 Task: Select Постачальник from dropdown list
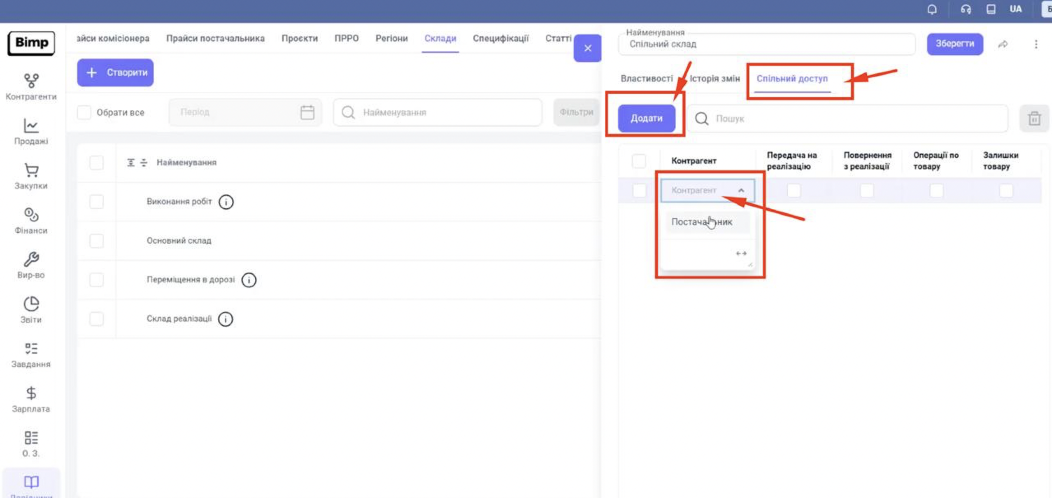tap(702, 222)
